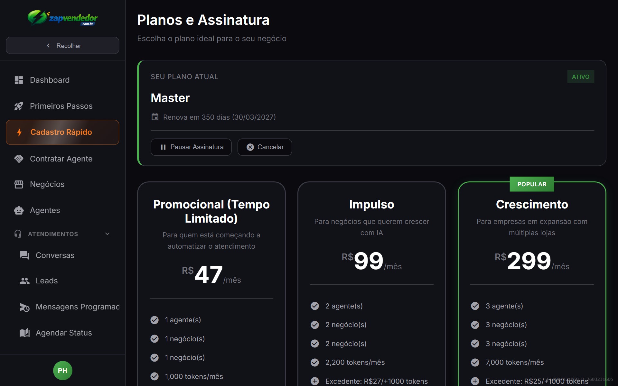Image resolution: width=618 pixels, height=386 pixels.
Task: Click the R$299 monthly price
Action: pyautogui.click(x=532, y=261)
